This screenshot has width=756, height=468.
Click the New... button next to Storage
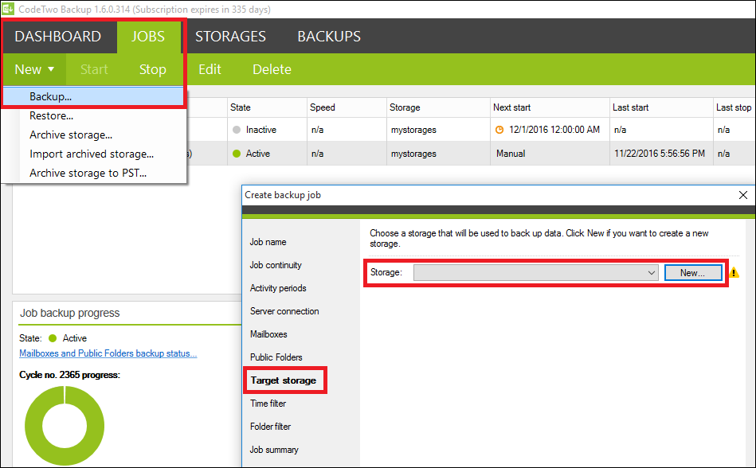tap(693, 272)
